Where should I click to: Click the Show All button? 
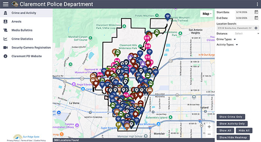[225, 130]
